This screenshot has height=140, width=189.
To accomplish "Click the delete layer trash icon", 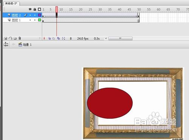I will (x=20, y=38).
